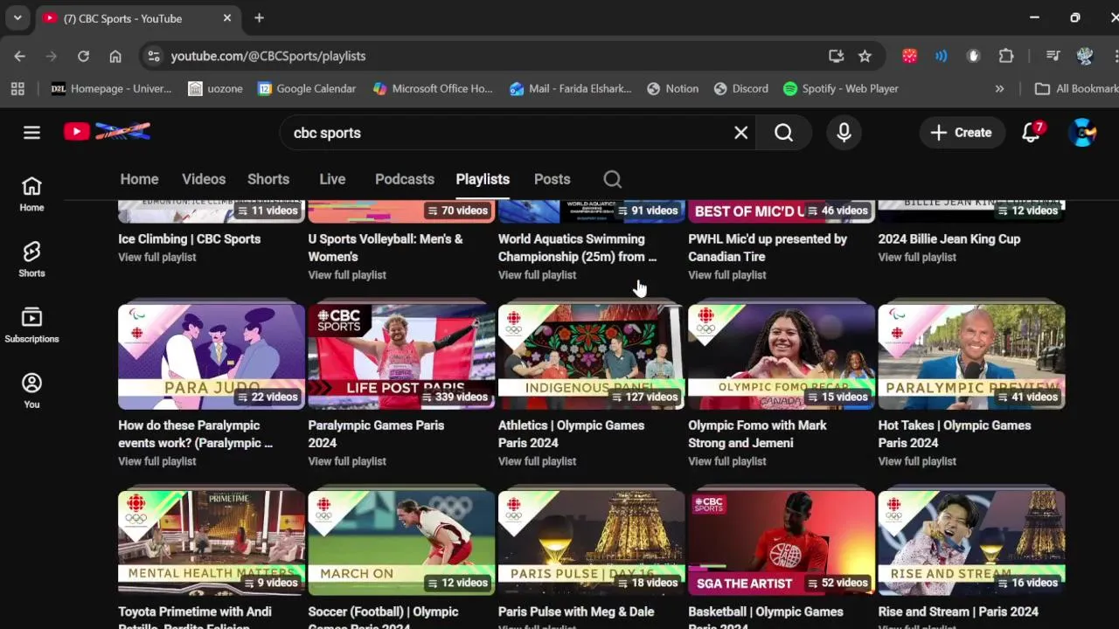
Task: Open the Indigenous Panel playlist thumbnail
Action: point(591,356)
